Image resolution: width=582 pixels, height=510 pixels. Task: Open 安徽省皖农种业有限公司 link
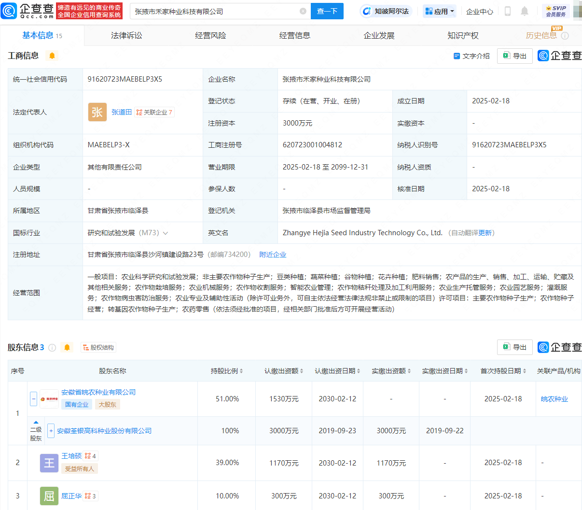click(98, 392)
